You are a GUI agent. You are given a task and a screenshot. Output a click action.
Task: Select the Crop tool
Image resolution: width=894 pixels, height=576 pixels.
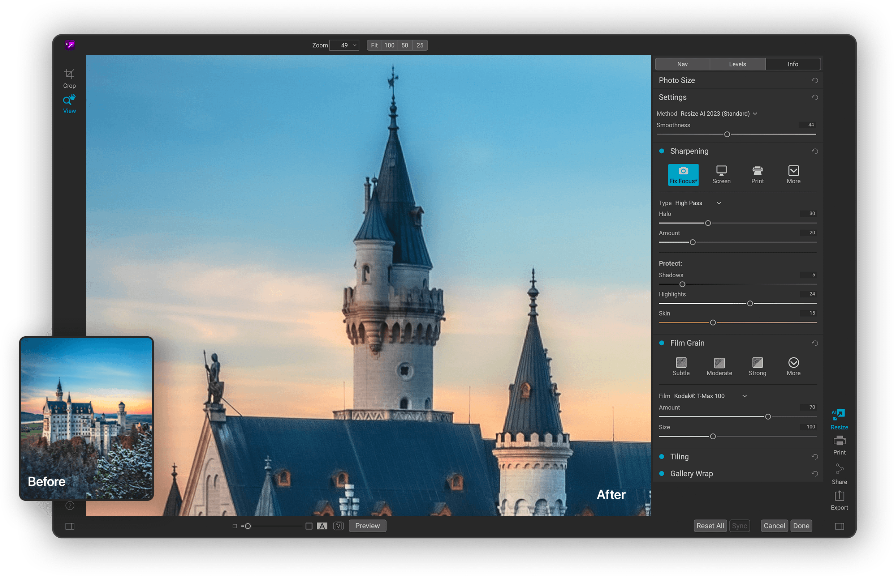pyautogui.click(x=69, y=78)
